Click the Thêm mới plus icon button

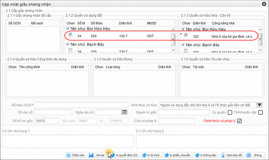tap(76, 155)
